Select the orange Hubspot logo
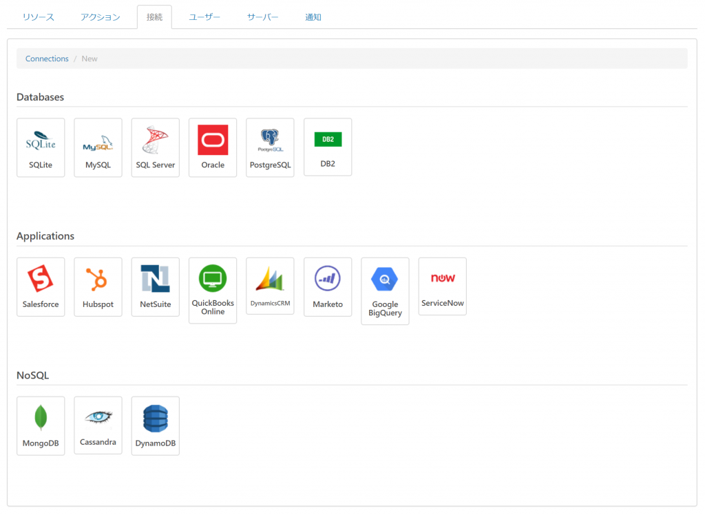The image size is (705, 515). 96,280
